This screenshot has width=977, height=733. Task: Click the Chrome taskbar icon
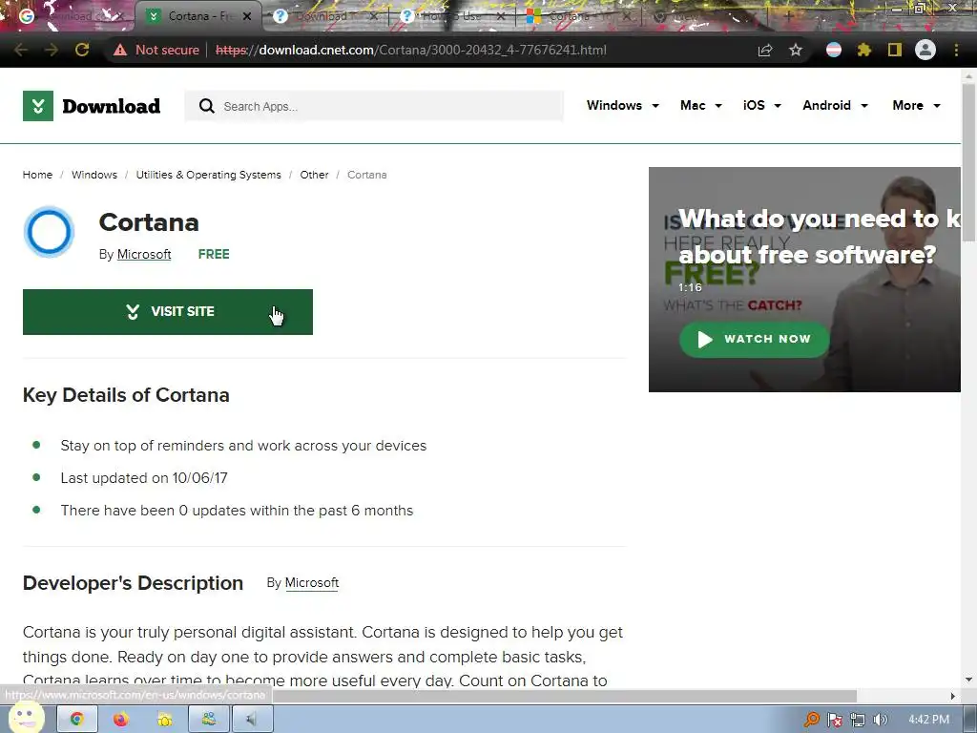coord(77,720)
